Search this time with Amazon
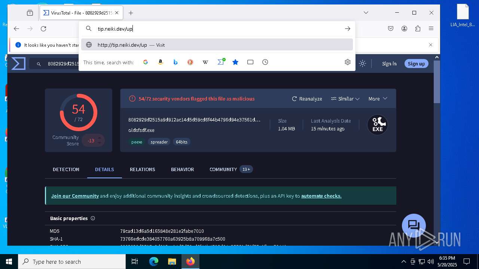Viewport: 479px width, 269px height. (x=161, y=62)
